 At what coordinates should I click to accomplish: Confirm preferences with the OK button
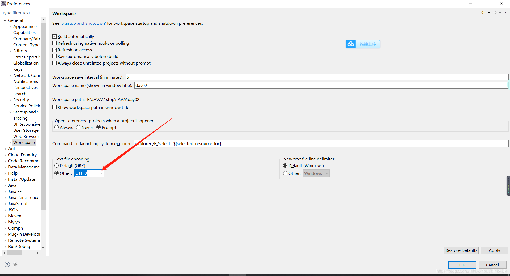click(x=462, y=265)
